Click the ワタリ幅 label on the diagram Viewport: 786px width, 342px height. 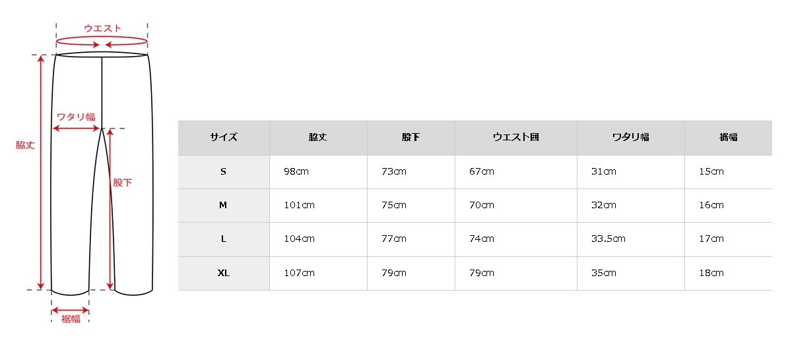[x=76, y=117]
